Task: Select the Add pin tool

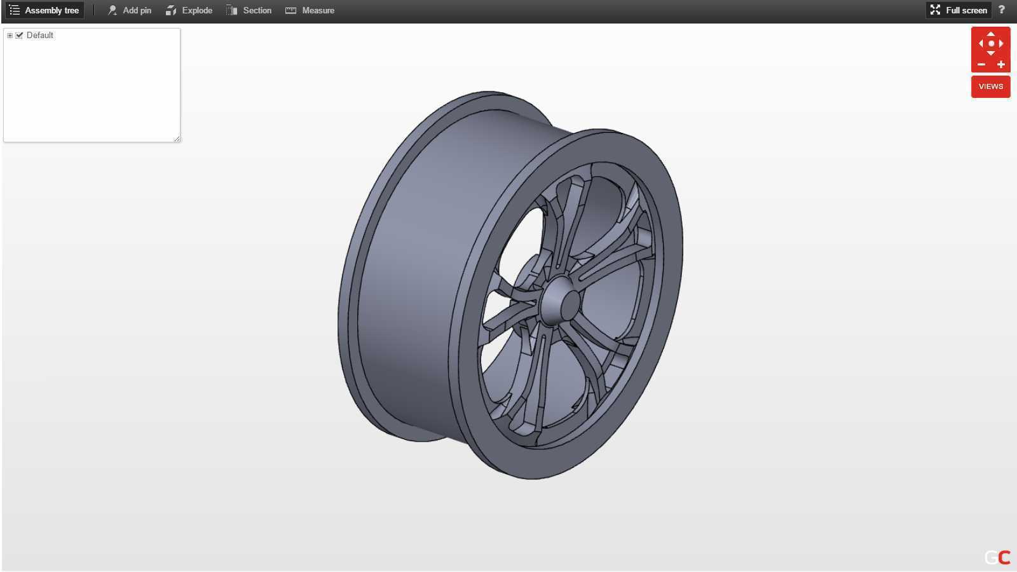Action: tap(130, 10)
